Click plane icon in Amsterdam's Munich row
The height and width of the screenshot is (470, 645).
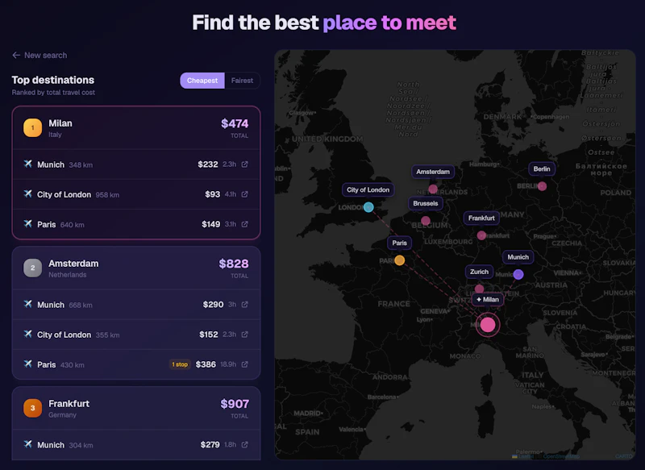click(27, 304)
